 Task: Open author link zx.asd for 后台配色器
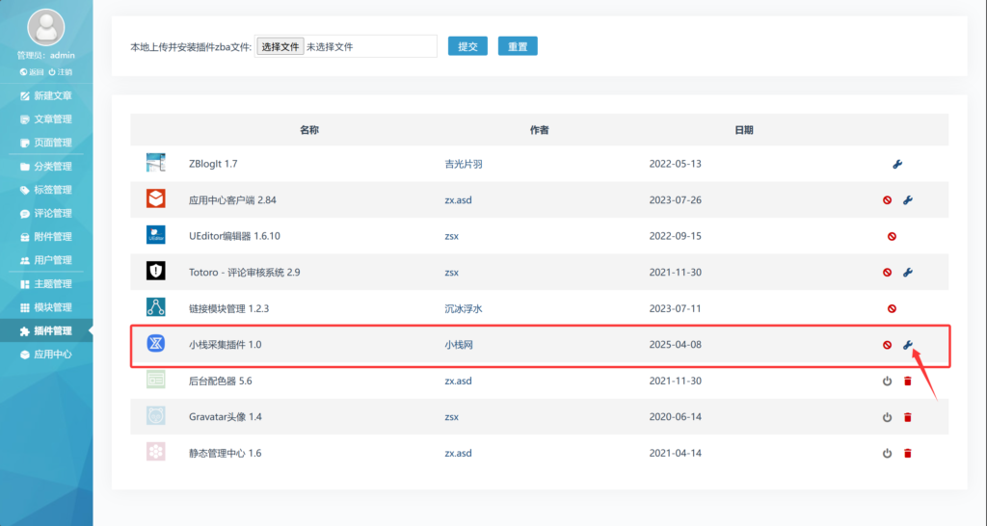click(458, 381)
